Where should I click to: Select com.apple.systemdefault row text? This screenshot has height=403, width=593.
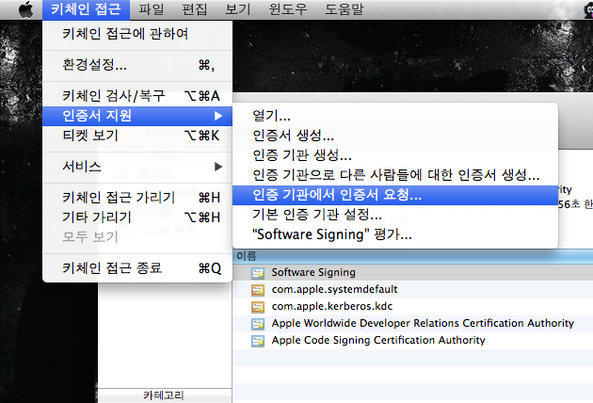click(335, 289)
